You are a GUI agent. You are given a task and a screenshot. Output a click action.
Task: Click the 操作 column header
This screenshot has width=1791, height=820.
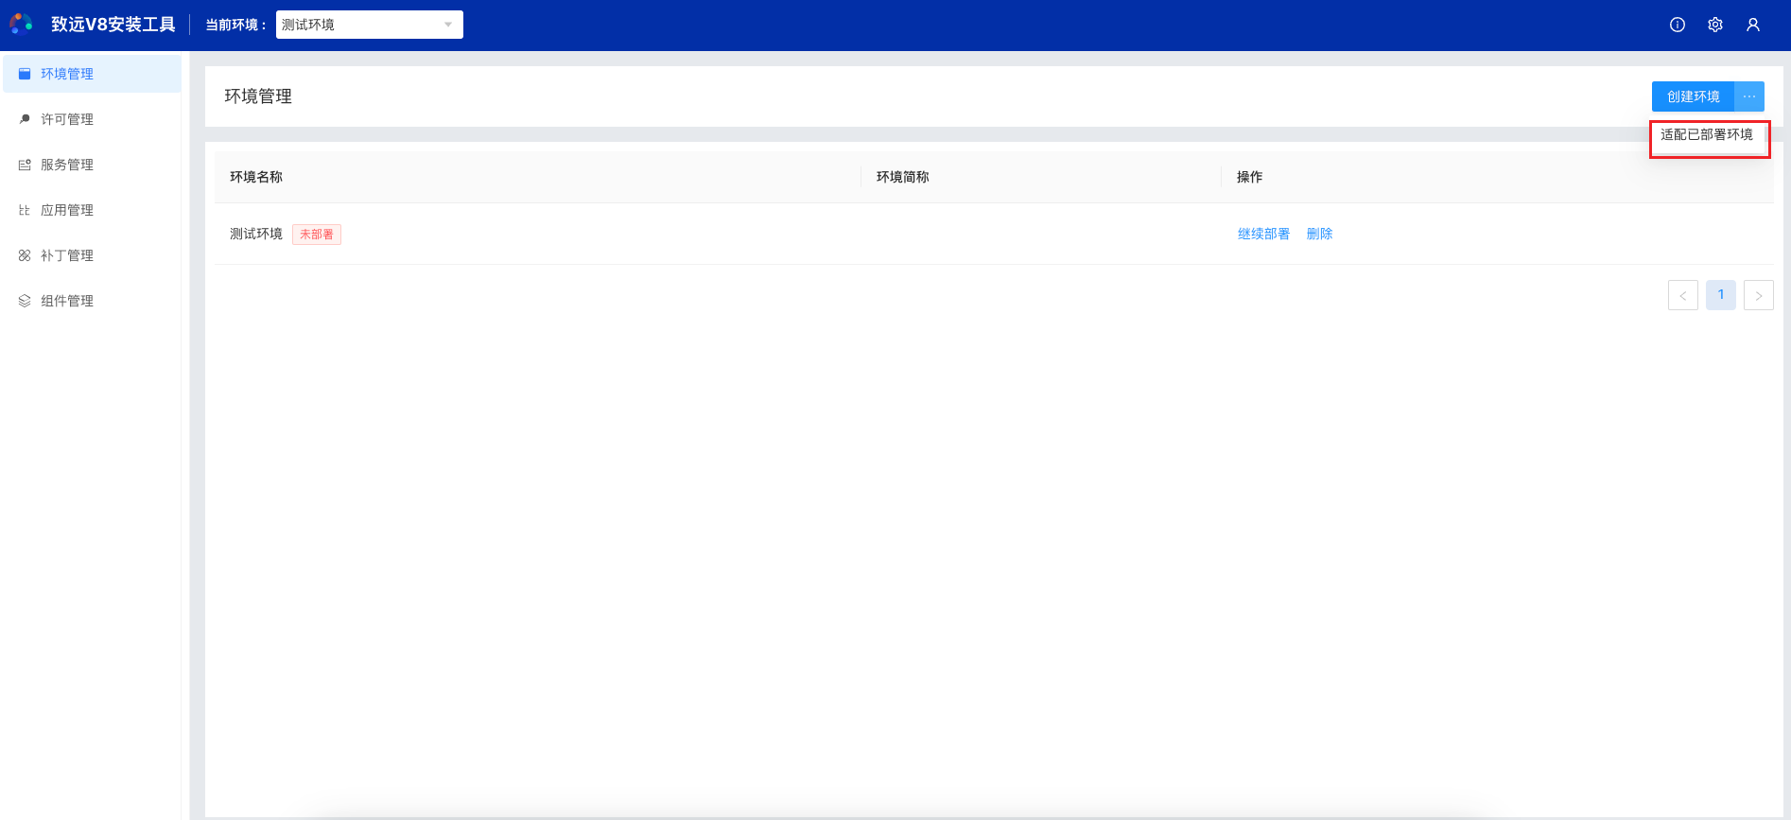(1249, 177)
